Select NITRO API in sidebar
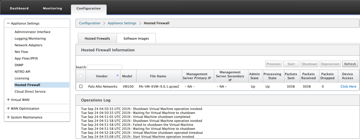 [x=22, y=71]
